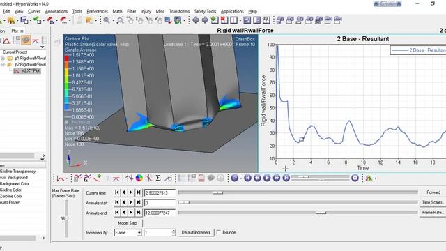Open the Increment by Frame dropdown
The height and width of the screenshot is (251, 446).
[x=139, y=233]
